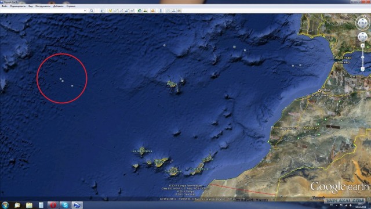Click the email icon in toolbar

pyautogui.click(x=168, y=10)
